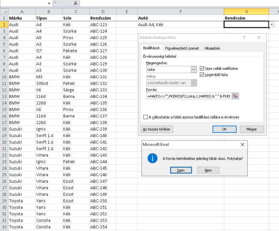Click the Mégse button
Viewport: 279px width, 231px height.
click(251, 129)
